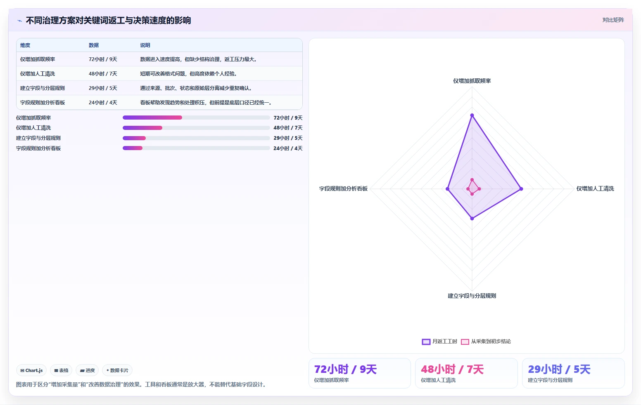Viewport: 641px width, 405px height.
Task: Select the 仅增加抓取频率 cell in the table
Action: click(x=38, y=59)
